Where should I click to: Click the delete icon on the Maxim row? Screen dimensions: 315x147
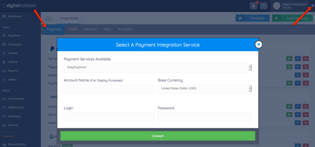point(305,123)
